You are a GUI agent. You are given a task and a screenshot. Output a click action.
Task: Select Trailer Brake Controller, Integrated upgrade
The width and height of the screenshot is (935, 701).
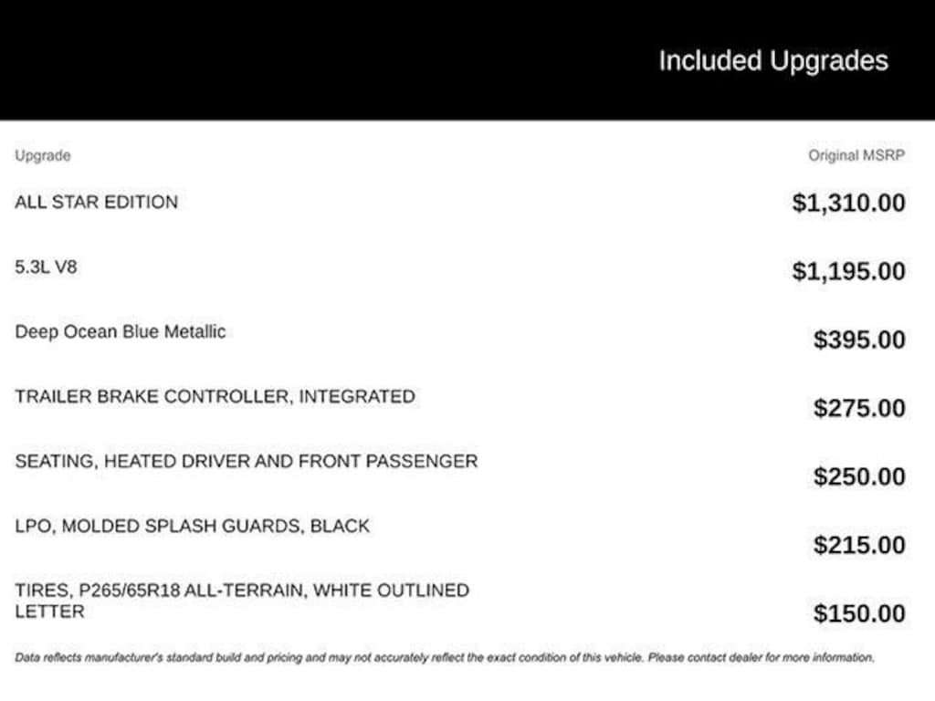point(215,396)
